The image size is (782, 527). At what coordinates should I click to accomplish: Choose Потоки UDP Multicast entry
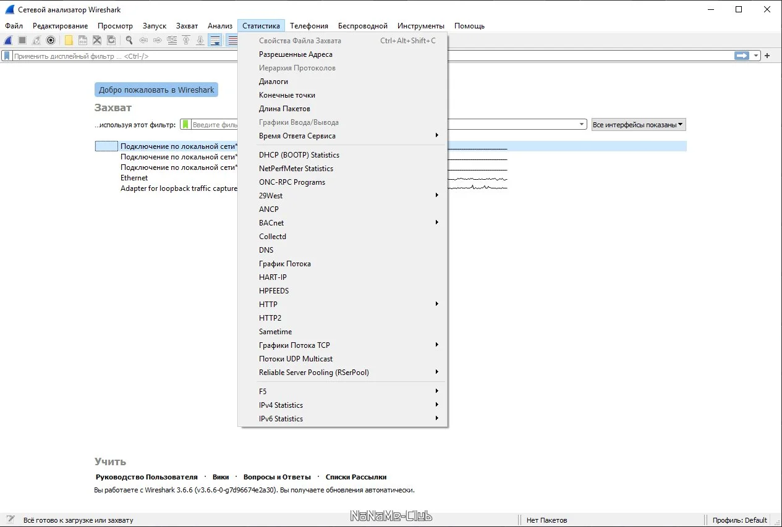pyautogui.click(x=342, y=358)
